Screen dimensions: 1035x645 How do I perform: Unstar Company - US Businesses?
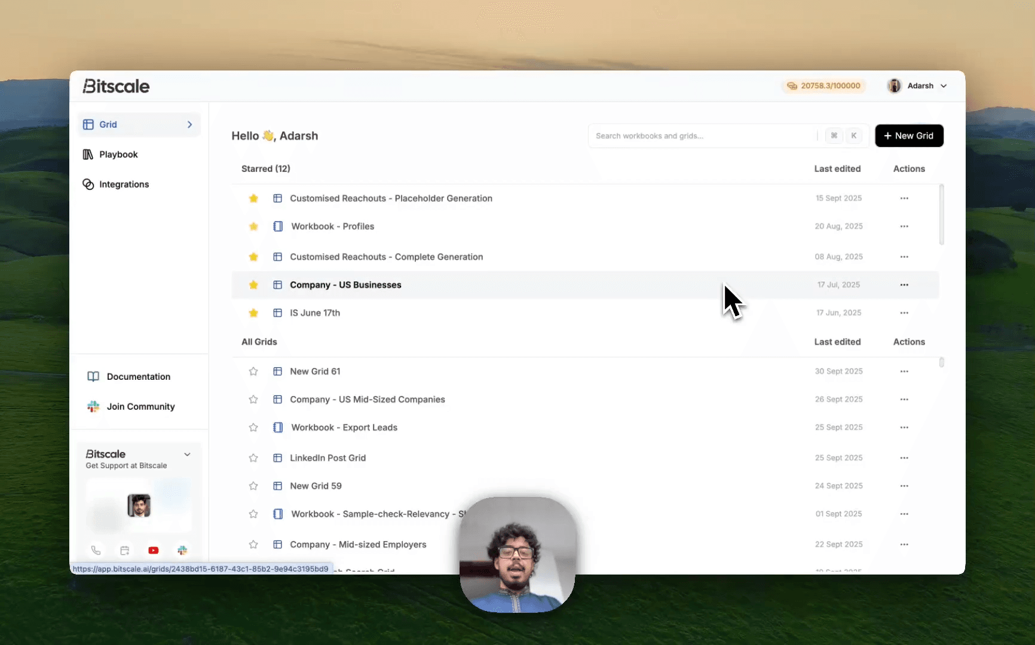point(253,285)
